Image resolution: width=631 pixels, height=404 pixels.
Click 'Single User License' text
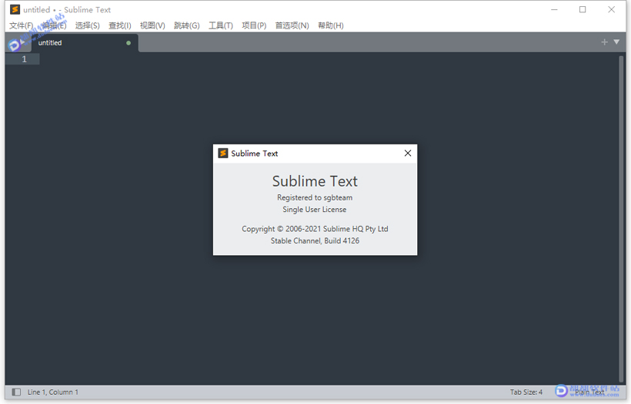[314, 210]
